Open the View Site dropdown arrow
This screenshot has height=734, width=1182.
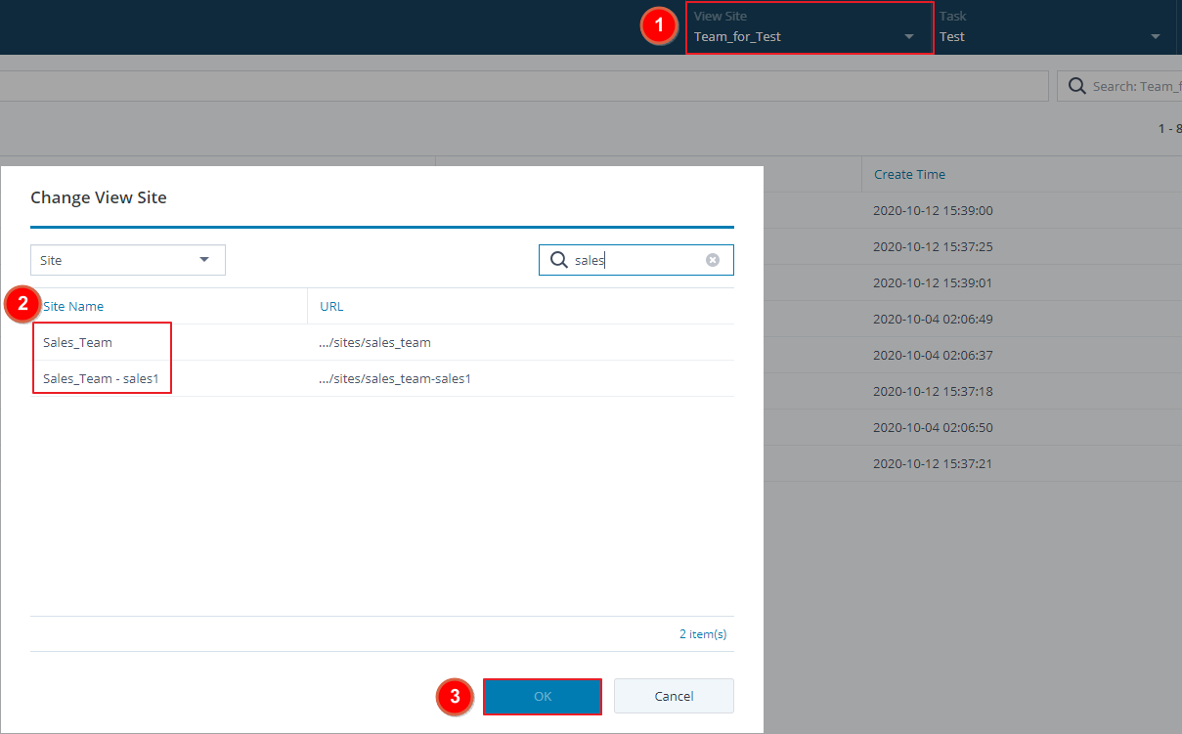coord(909,37)
